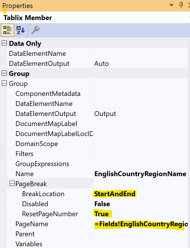Collapse the Data Only category
This screenshot has height=248, width=190.
(4, 43)
